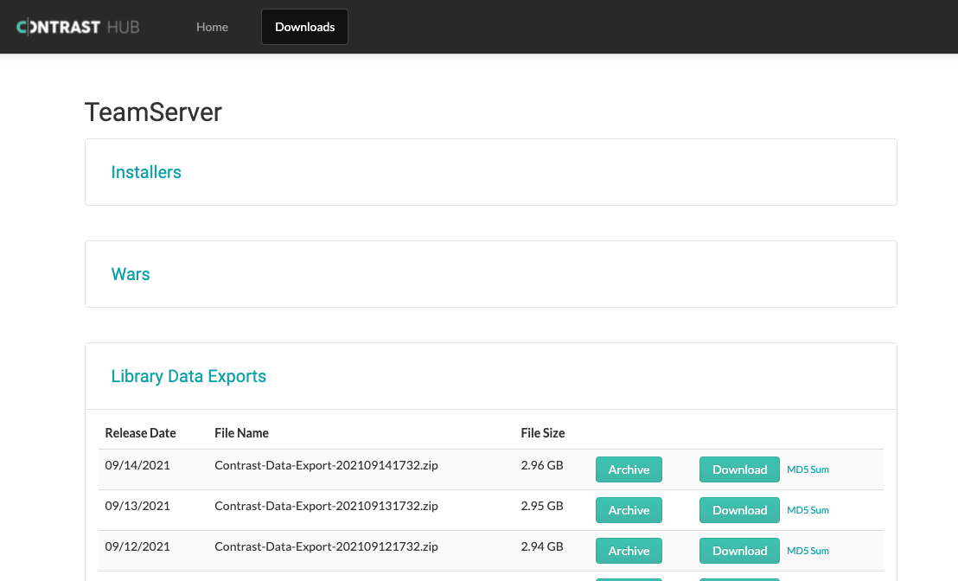Sort by the Release Date column
The width and height of the screenshot is (958, 581).
click(141, 432)
